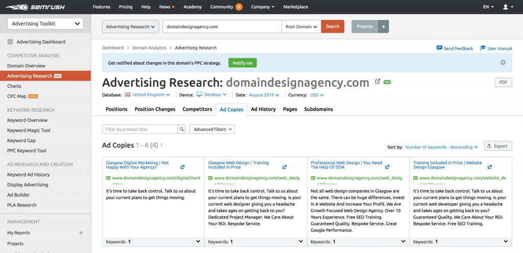Open external link icon for Training Included In Price ad

pos(490,167)
